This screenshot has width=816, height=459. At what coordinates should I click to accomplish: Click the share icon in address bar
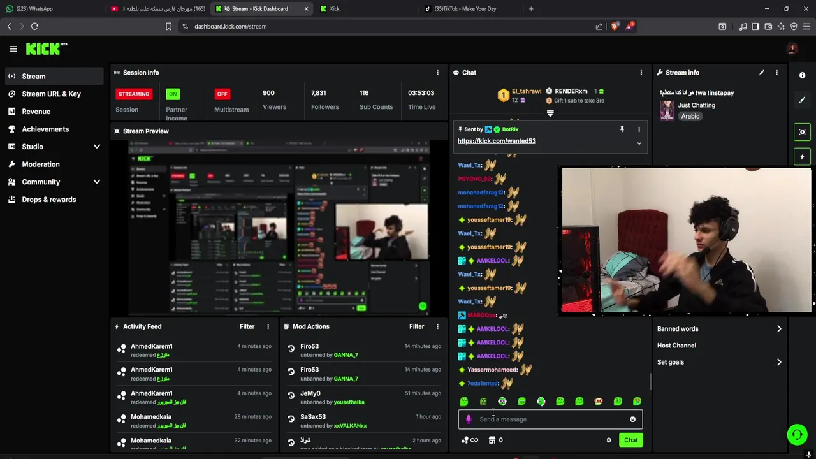tap(599, 26)
